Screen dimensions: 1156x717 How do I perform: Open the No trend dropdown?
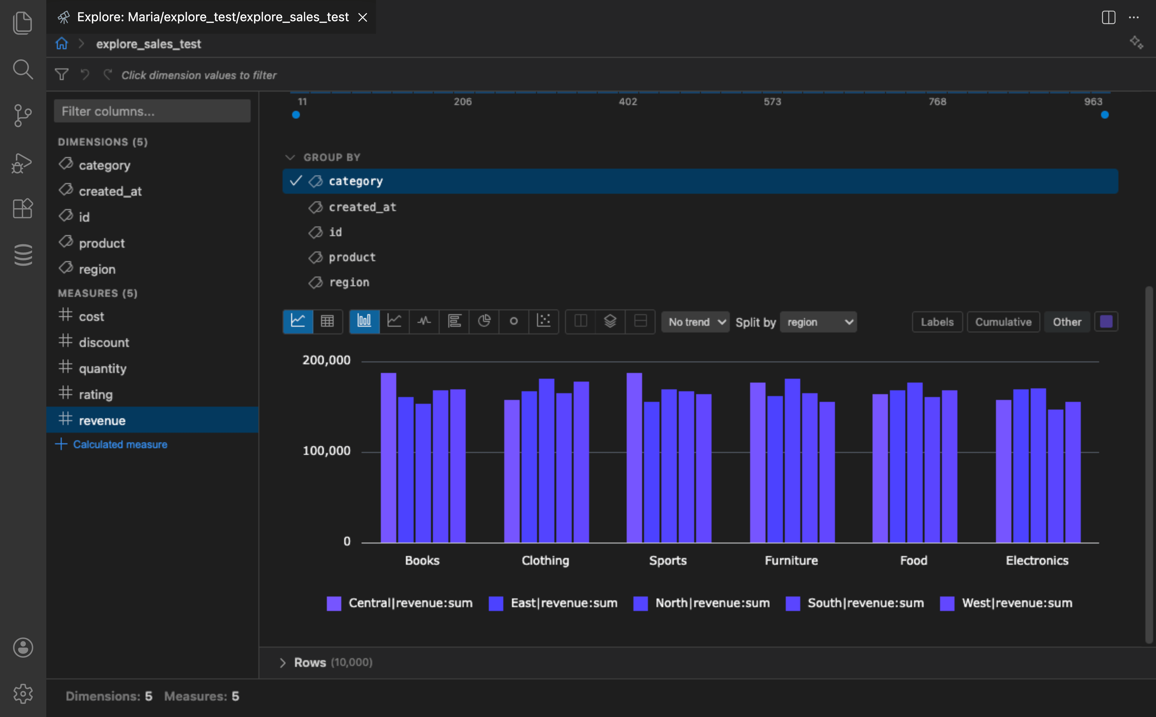695,322
